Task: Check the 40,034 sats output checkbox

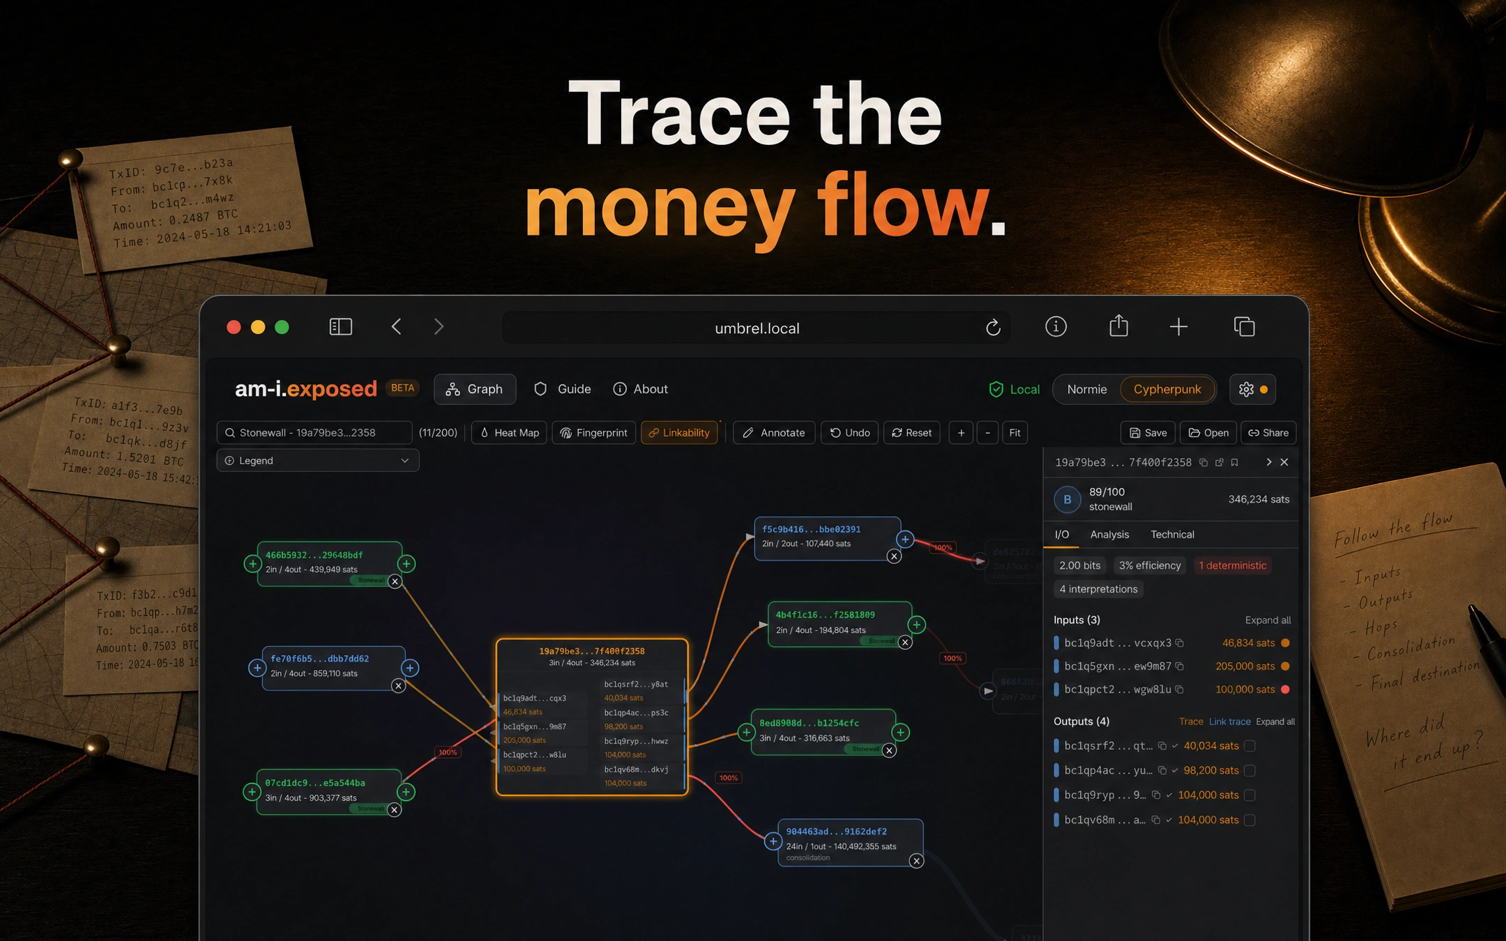Action: pos(1250,746)
